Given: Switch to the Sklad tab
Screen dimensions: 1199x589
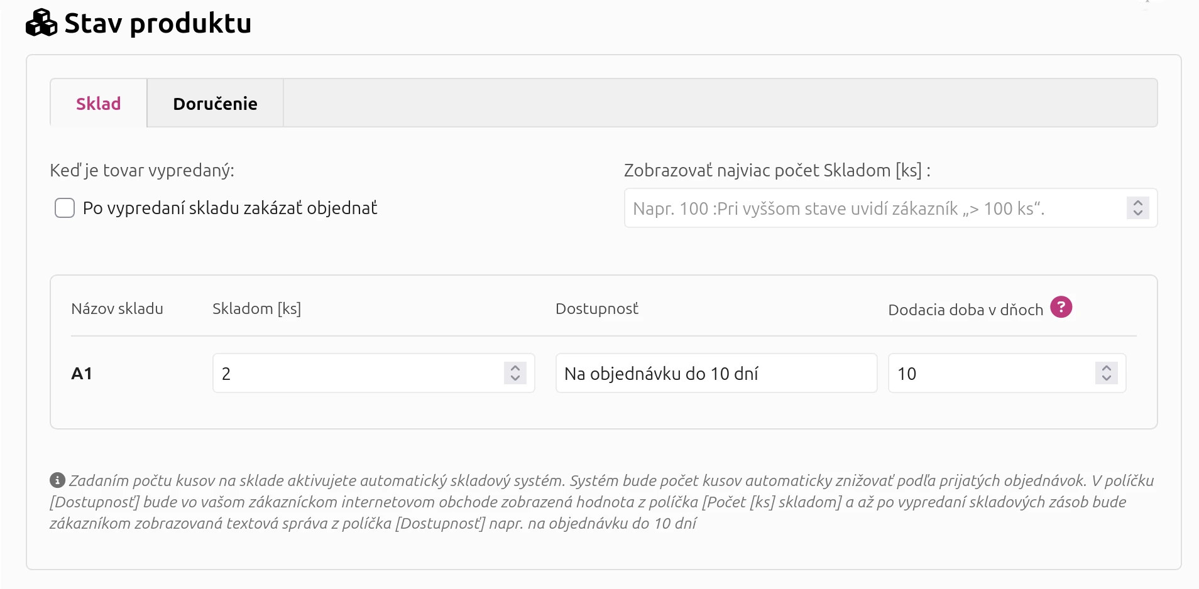Looking at the screenshot, I should point(99,104).
